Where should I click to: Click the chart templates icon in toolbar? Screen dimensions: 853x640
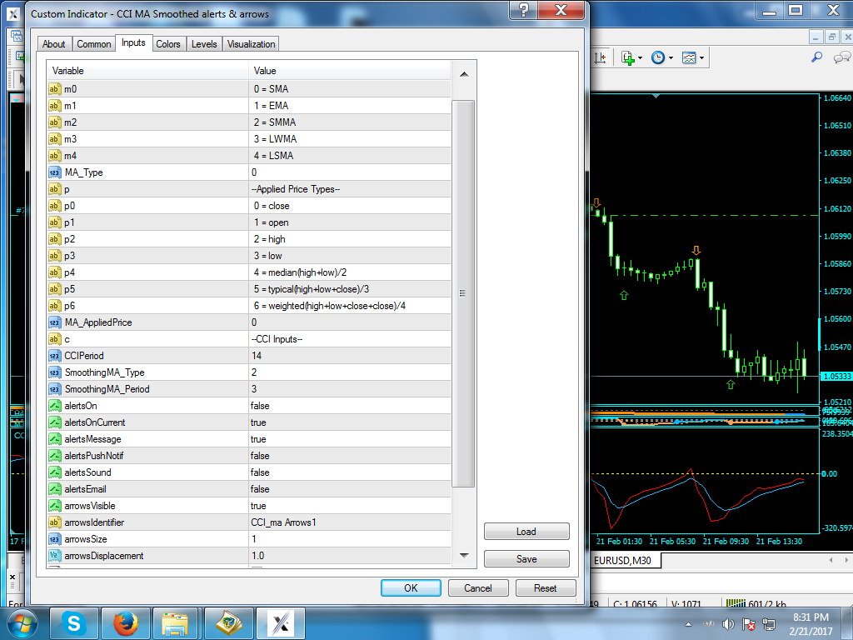[689, 57]
